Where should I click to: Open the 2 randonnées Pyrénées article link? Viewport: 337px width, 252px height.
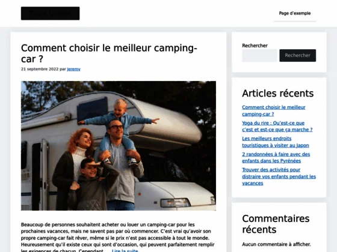tap(276, 157)
